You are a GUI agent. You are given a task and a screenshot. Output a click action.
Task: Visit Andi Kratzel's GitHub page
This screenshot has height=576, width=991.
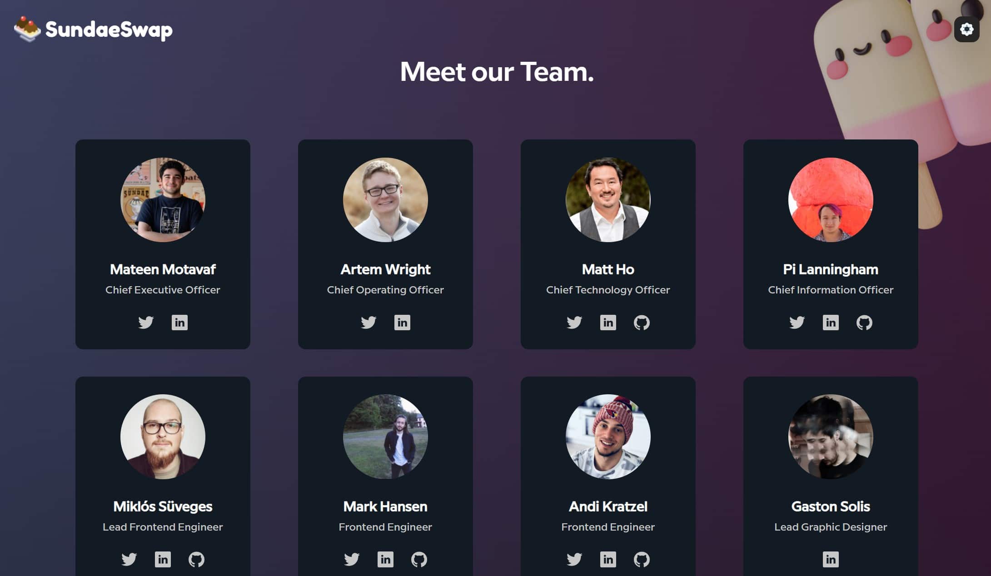(642, 559)
